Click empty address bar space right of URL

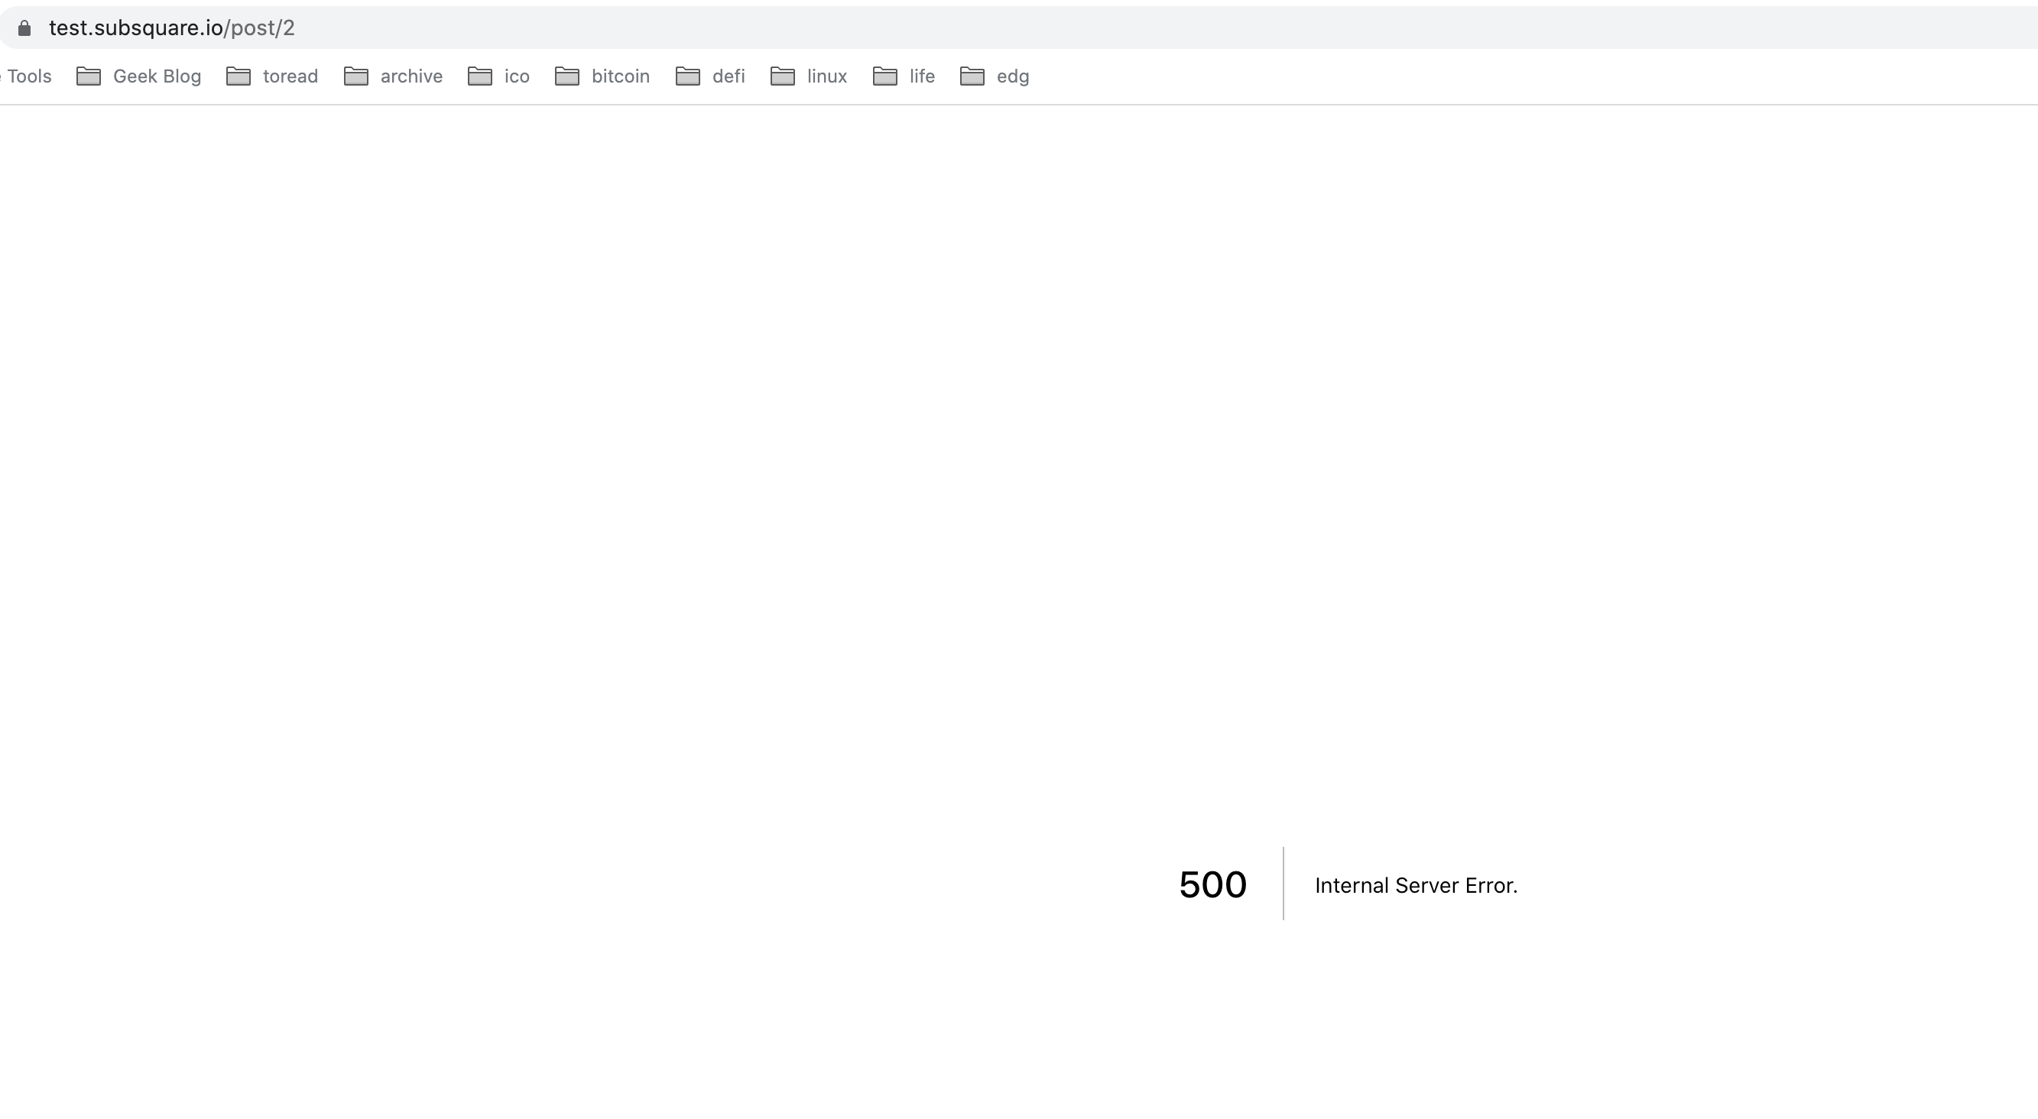coord(1108,28)
